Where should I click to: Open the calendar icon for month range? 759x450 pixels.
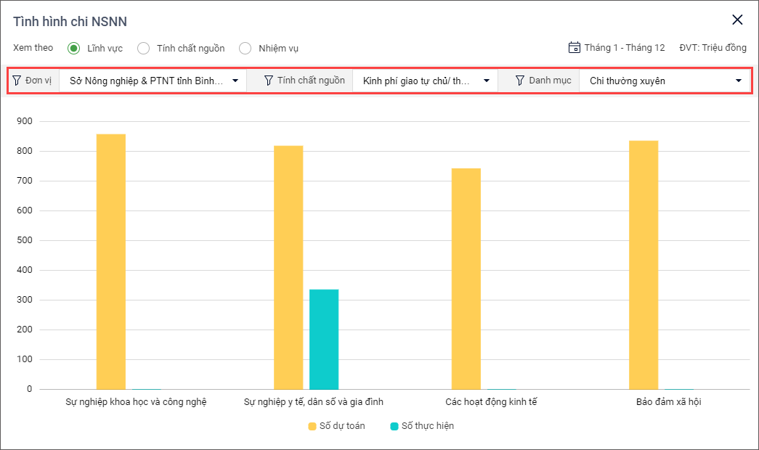[574, 48]
